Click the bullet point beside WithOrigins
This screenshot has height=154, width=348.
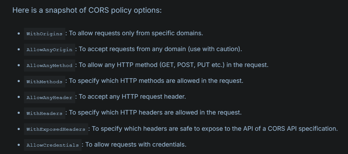point(19,34)
